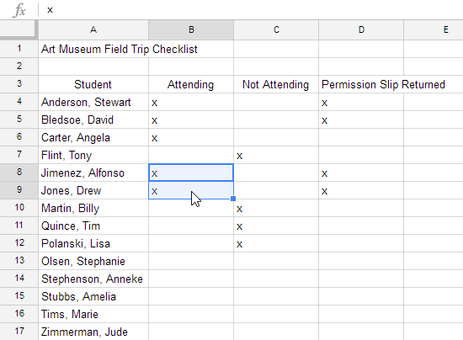The height and width of the screenshot is (340, 463).
Task: Click Bledsoe, David's Permission Slip x
Action: click(x=324, y=120)
